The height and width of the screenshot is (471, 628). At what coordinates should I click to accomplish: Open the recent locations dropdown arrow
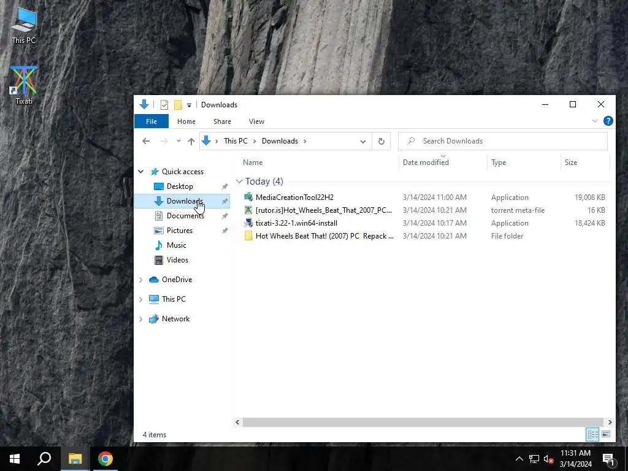178,141
